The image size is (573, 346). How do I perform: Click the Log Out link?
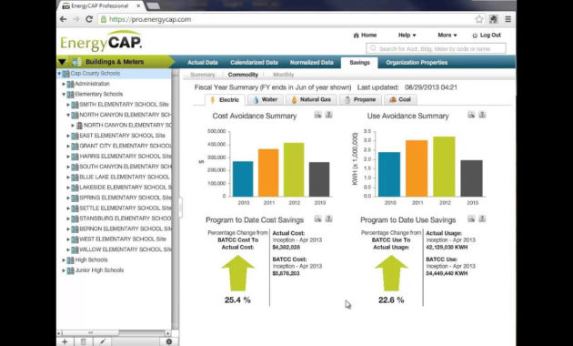[x=487, y=36]
